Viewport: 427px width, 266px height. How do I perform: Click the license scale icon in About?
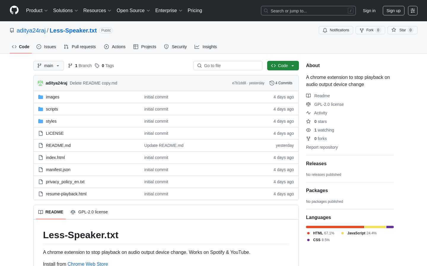coord(308,104)
